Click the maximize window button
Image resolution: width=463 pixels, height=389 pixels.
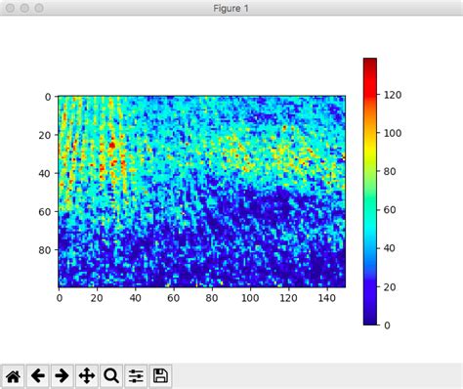[x=39, y=8]
